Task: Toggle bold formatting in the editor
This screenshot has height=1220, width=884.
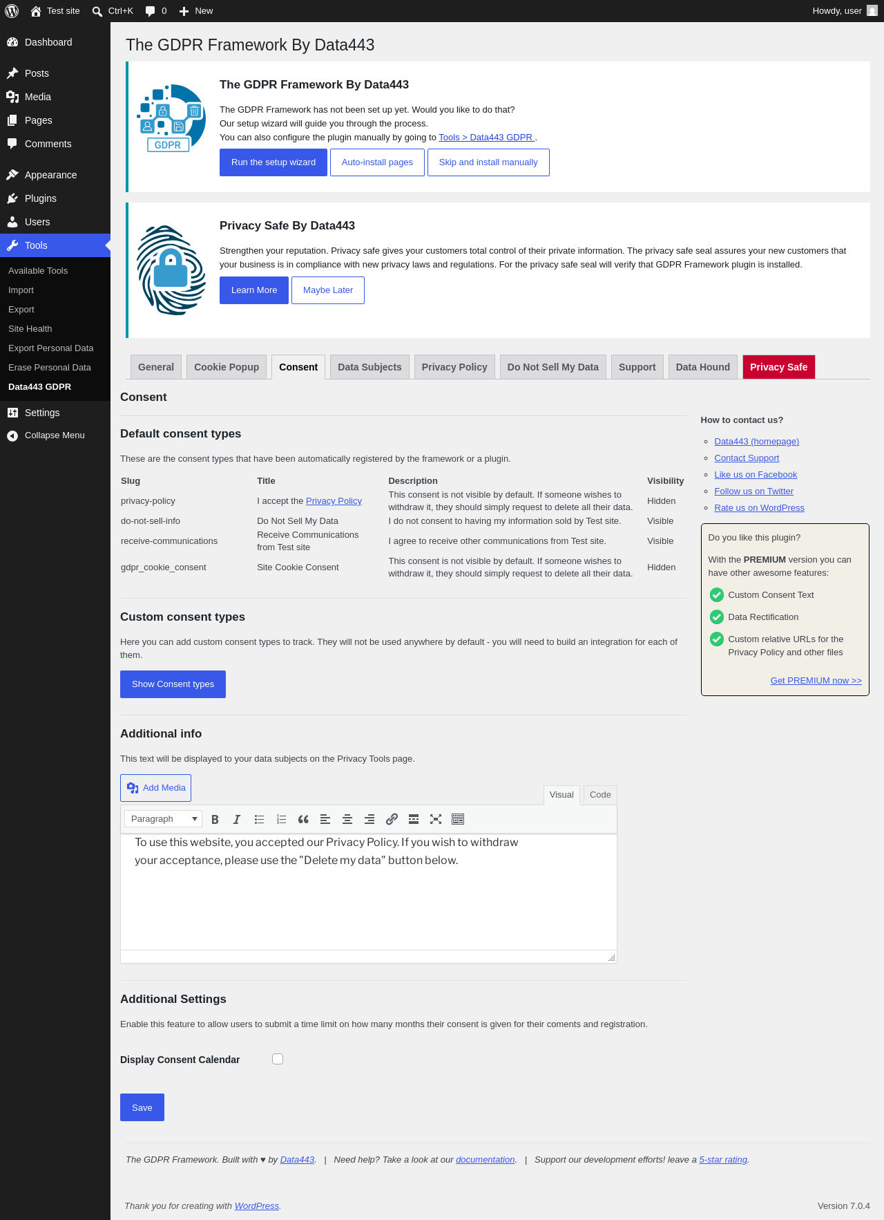Action: 215,819
